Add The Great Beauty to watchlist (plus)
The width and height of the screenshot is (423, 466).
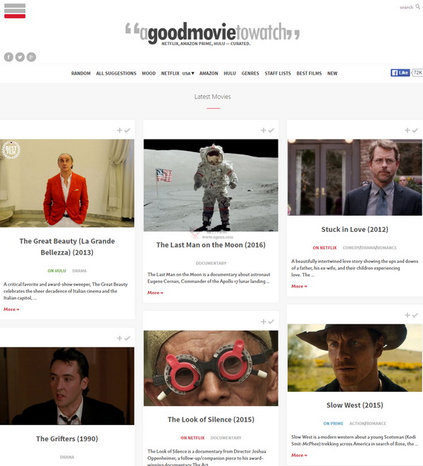click(120, 130)
